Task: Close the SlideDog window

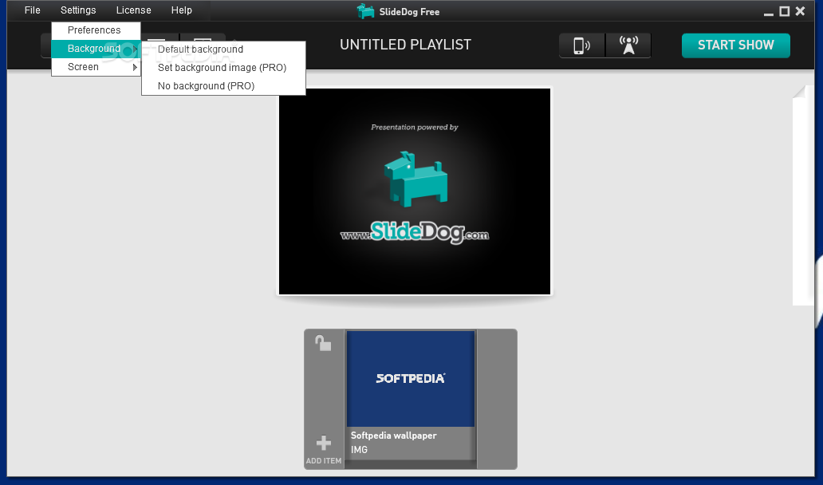Action: [800, 11]
